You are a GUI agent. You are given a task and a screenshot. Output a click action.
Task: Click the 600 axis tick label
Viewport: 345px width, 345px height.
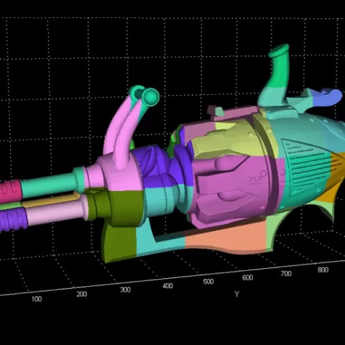(247, 277)
